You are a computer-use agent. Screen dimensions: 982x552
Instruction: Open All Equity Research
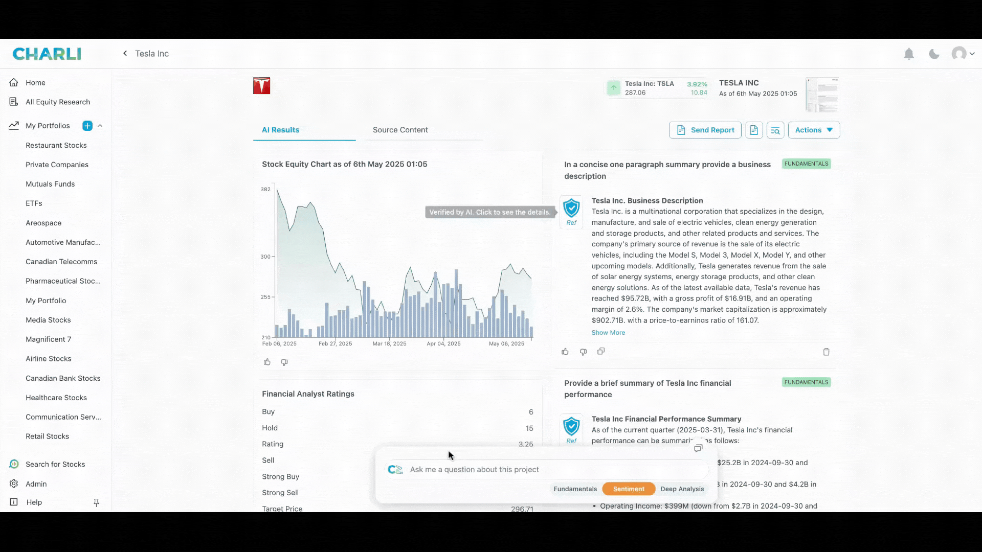58,102
